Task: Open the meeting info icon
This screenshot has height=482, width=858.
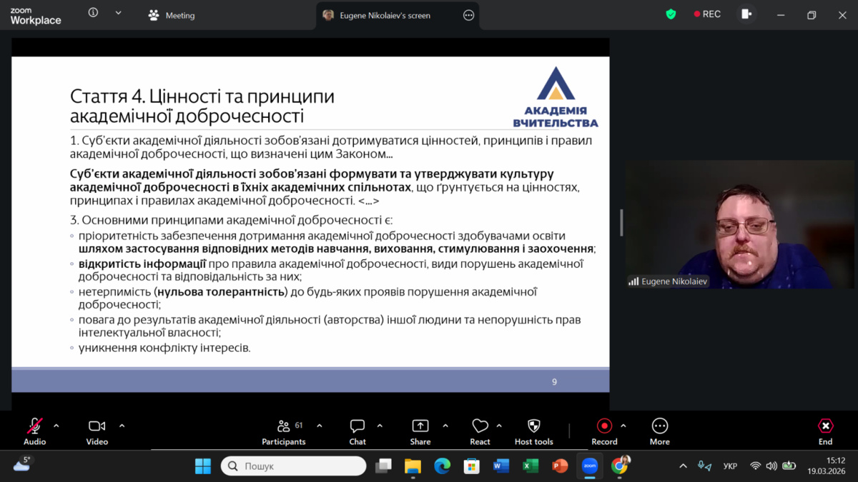Action: (x=93, y=13)
